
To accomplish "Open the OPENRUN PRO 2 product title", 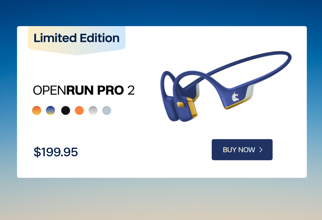I will (x=84, y=90).
